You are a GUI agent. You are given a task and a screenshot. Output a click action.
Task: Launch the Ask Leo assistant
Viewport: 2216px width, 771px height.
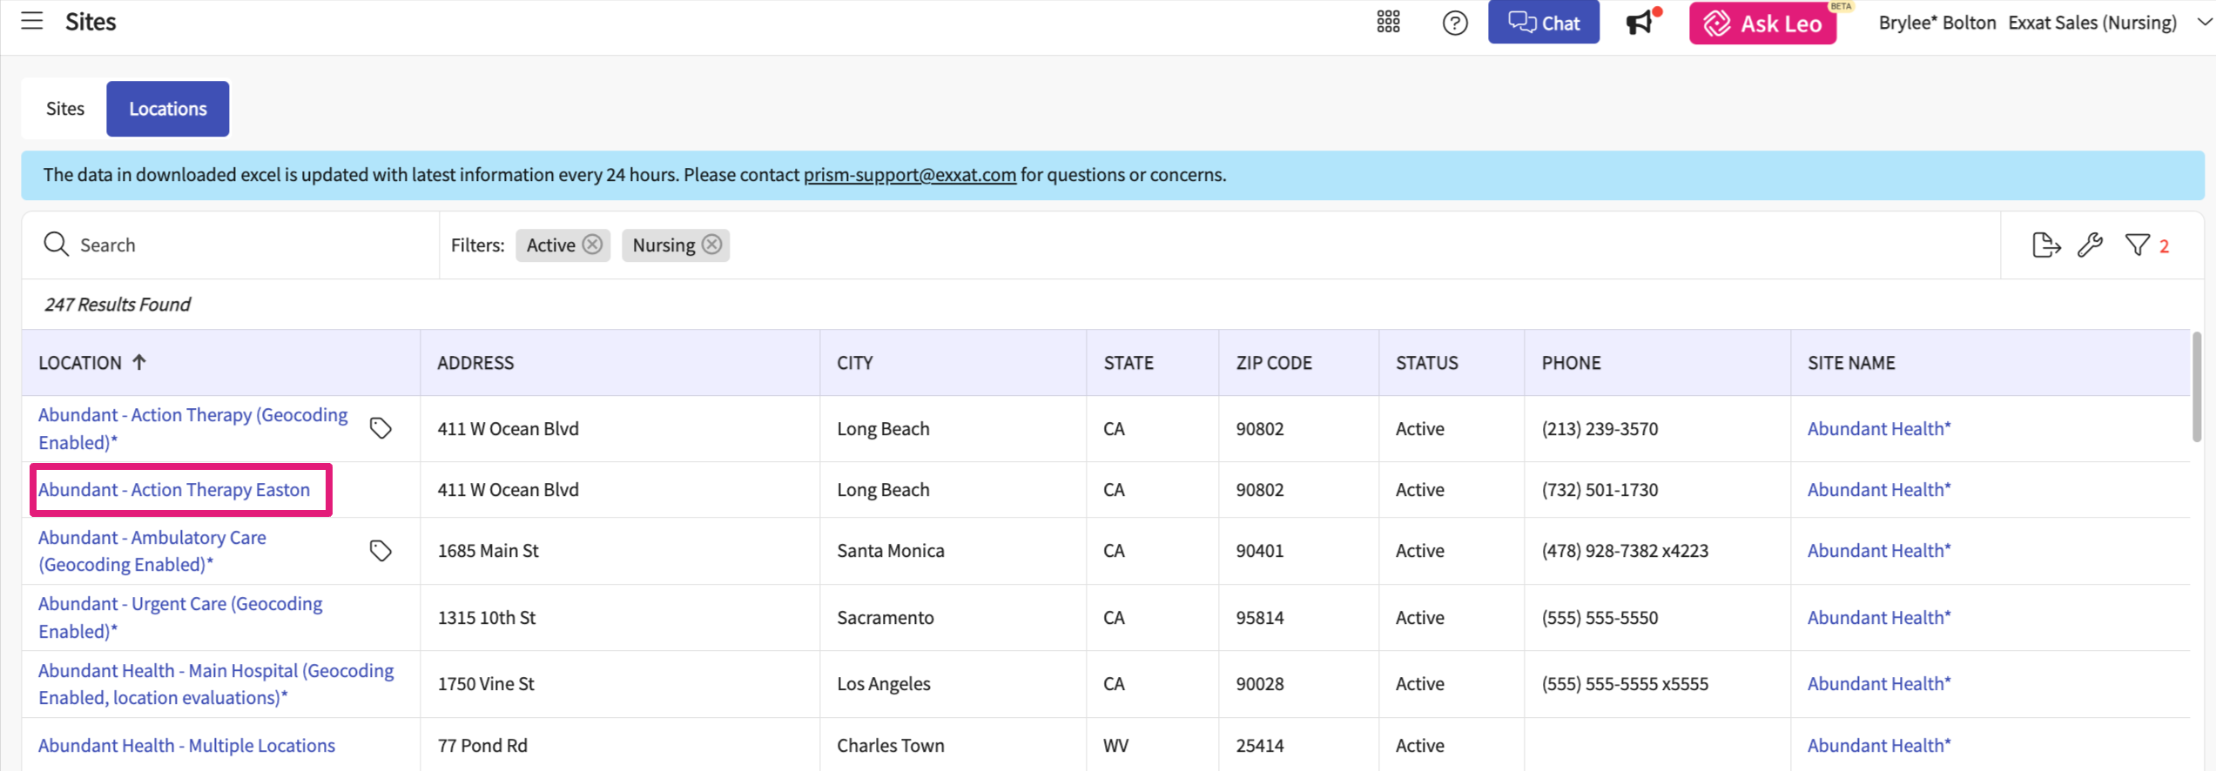coord(1762,23)
